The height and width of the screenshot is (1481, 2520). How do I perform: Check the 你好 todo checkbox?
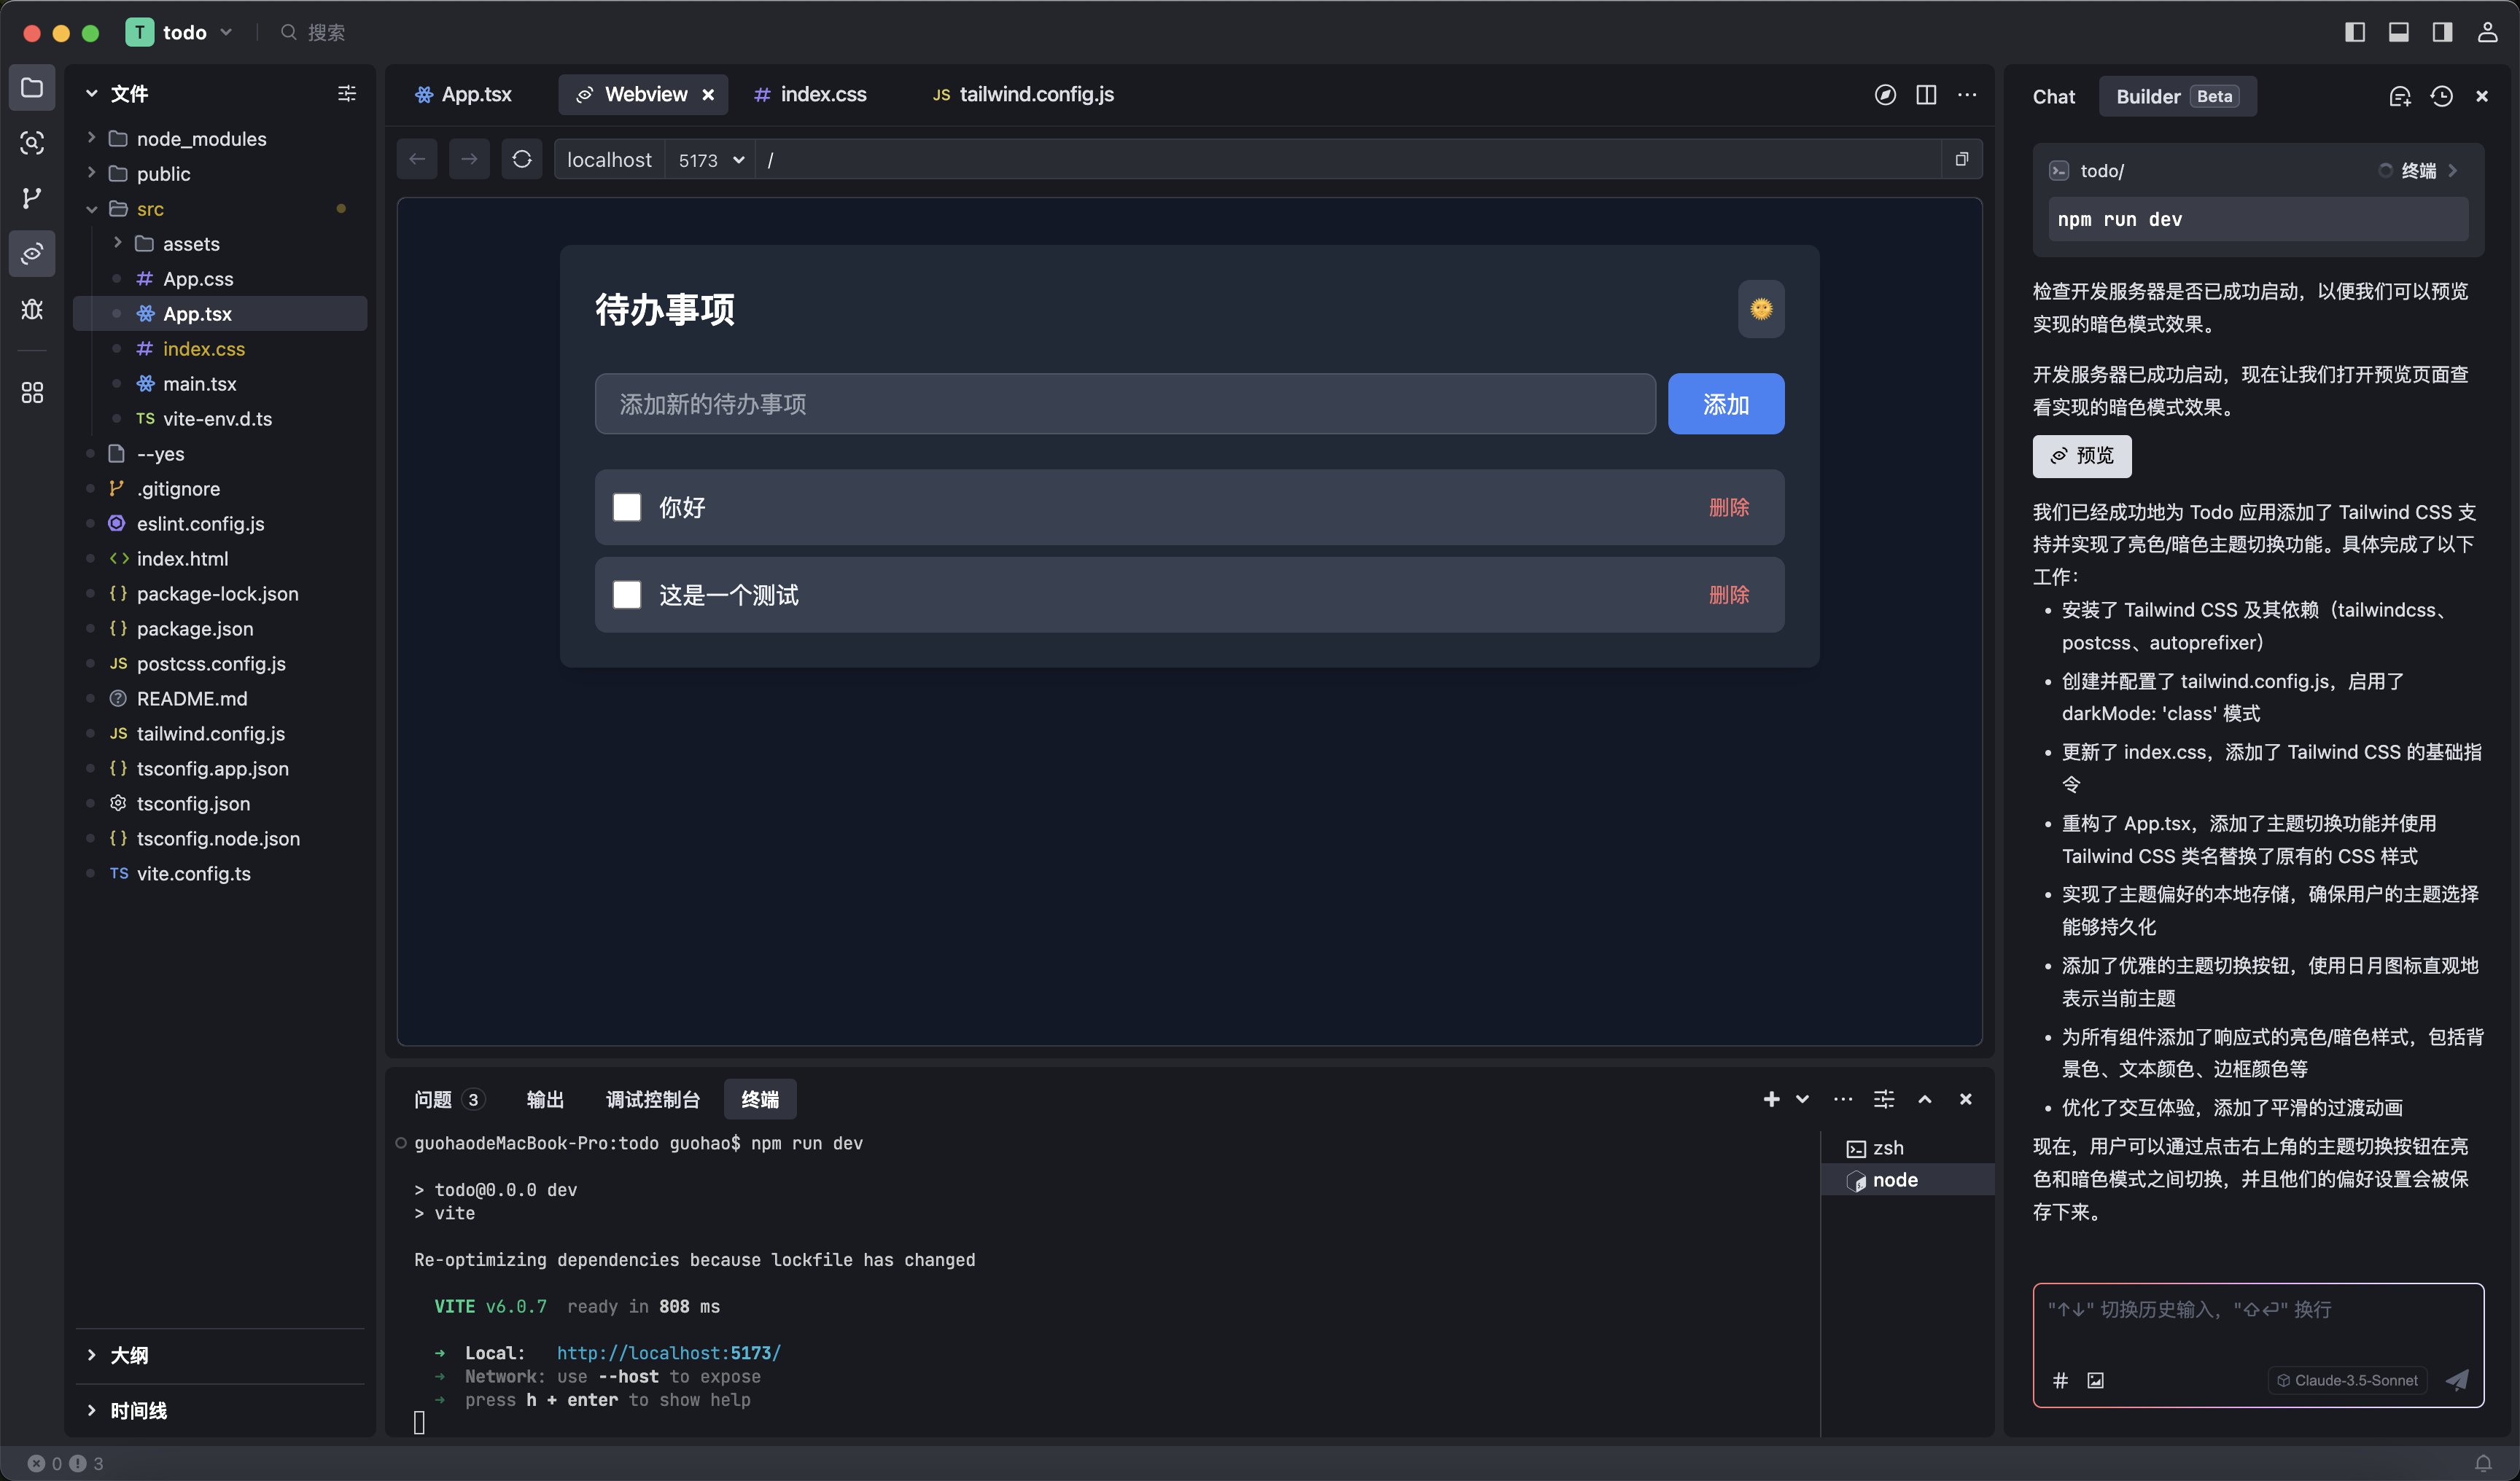pyautogui.click(x=627, y=508)
